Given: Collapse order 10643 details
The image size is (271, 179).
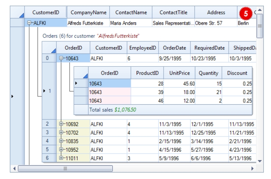Looking at the screenshot, I should (x=62, y=58).
